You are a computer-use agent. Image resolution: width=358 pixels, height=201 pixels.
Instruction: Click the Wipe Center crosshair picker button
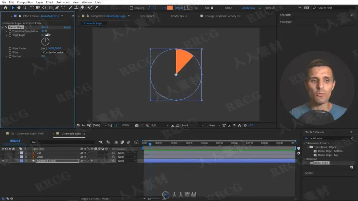click(x=44, y=48)
